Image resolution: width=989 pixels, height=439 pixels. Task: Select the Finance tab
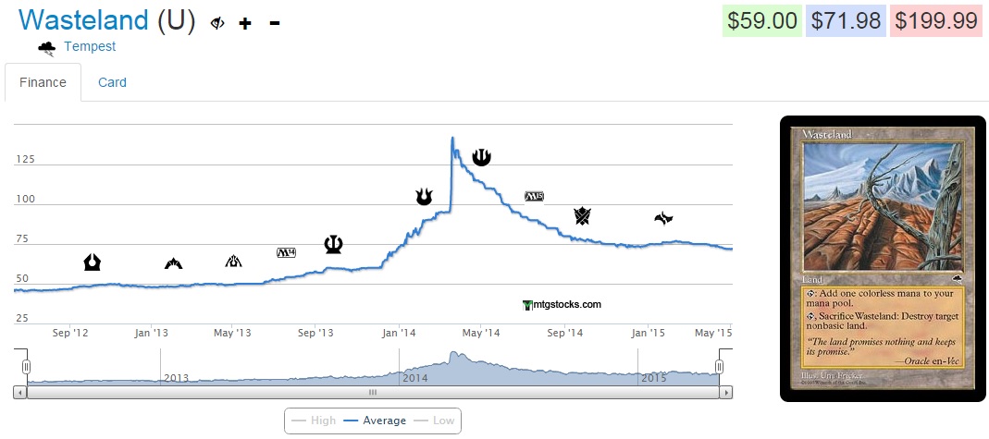43,82
